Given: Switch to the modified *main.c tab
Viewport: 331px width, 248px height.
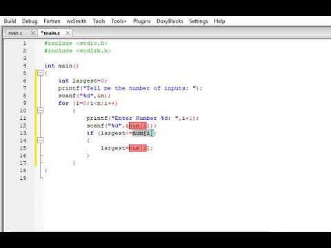Looking at the screenshot, I should (50, 33).
